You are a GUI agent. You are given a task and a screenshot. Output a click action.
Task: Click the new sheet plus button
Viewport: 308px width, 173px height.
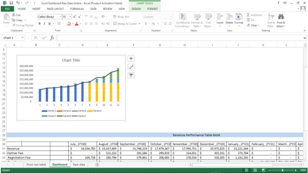[97, 164]
